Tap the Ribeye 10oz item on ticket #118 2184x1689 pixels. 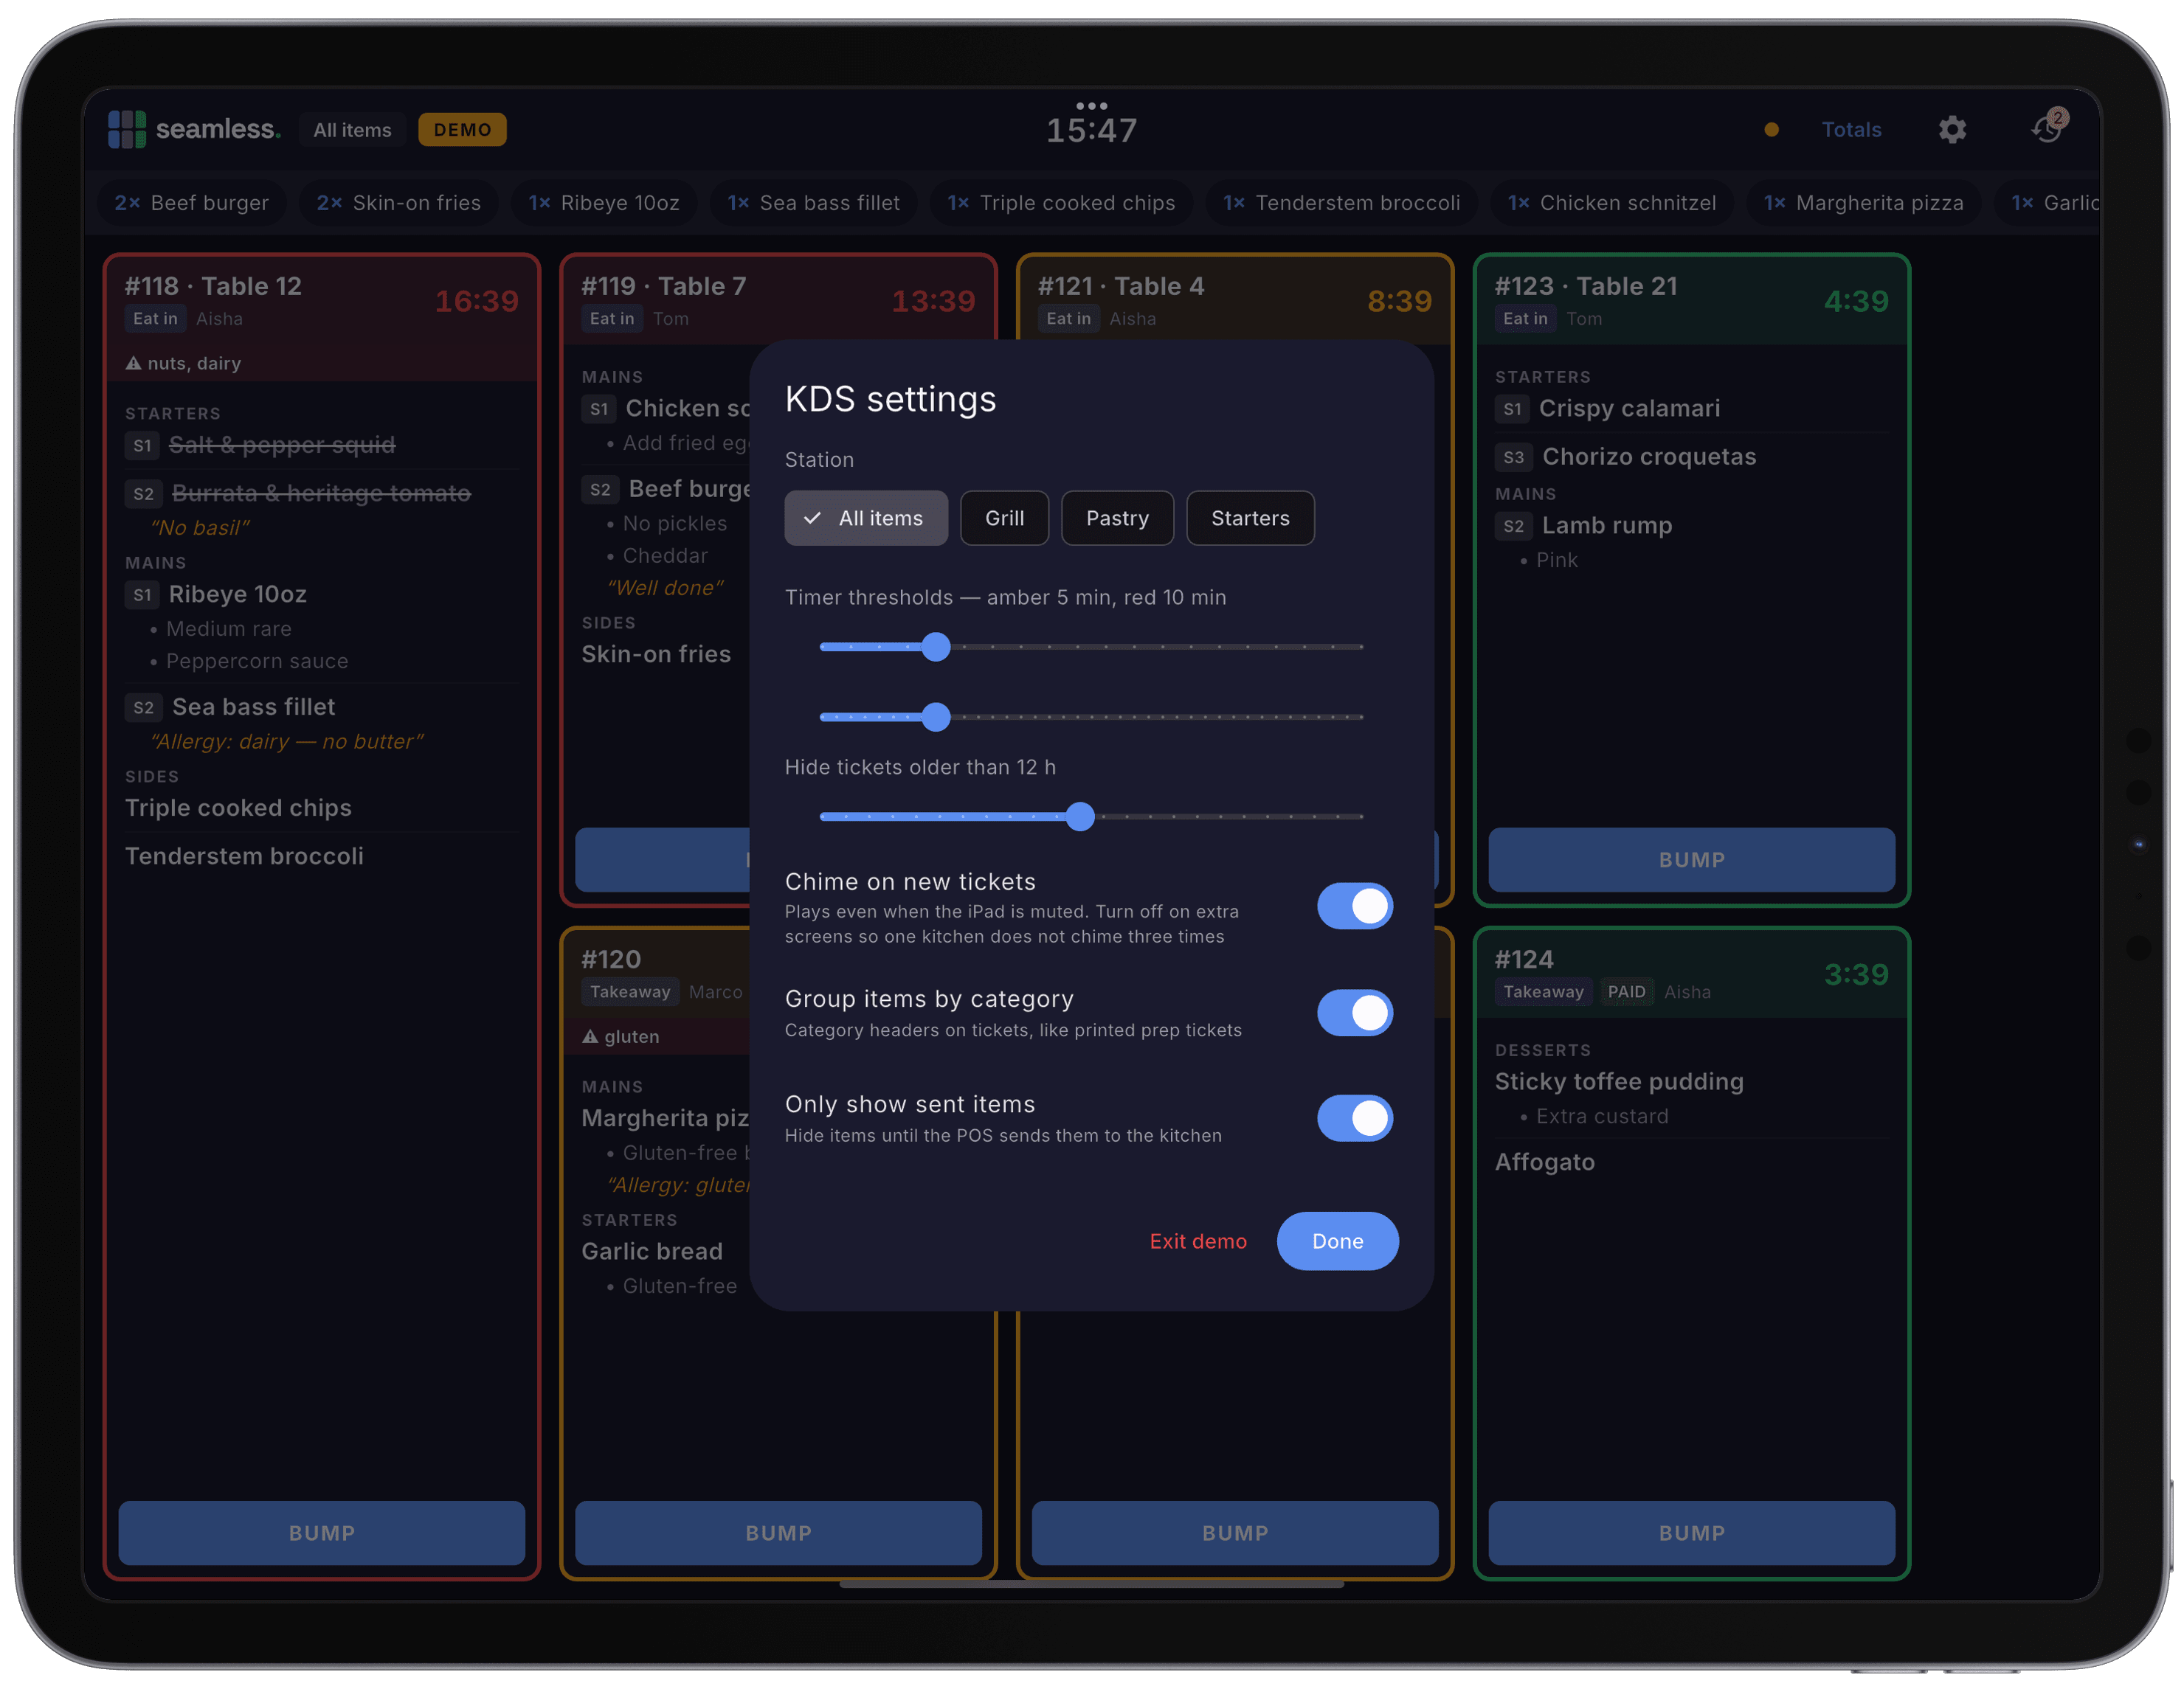(x=238, y=594)
